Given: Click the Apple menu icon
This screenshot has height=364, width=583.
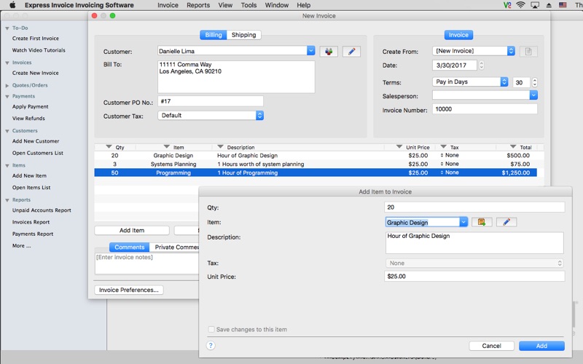Looking at the screenshot, I should pyautogui.click(x=12, y=5).
